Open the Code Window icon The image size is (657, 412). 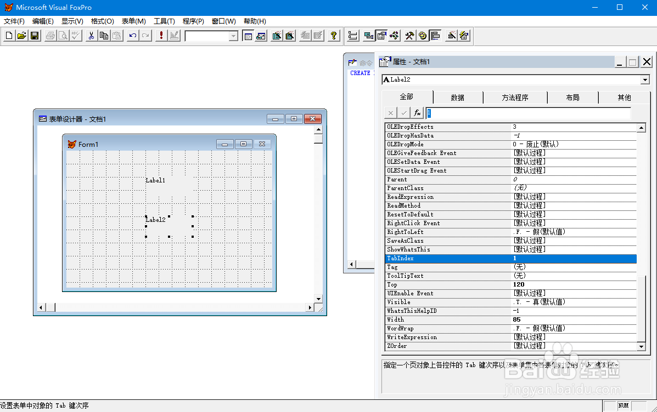(394, 36)
